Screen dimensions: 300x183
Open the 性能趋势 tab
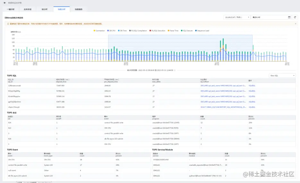click(x=78, y=9)
